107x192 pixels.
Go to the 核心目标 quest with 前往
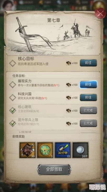coord(88,63)
